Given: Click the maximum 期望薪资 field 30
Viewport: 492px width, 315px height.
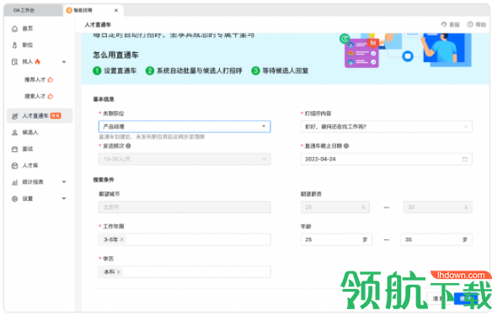Looking at the screenshot, I should point(438,207).
